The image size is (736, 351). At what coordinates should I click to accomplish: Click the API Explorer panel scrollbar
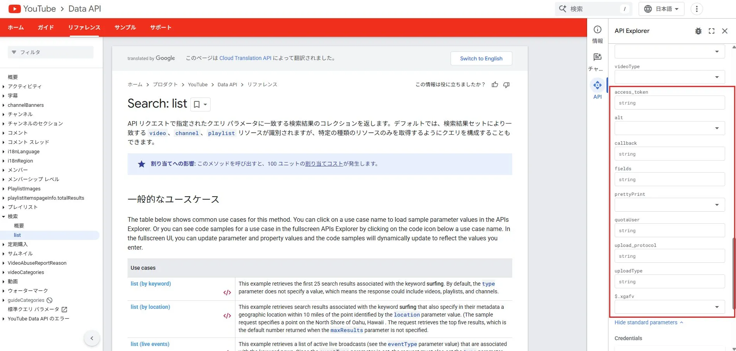[734, 273]
